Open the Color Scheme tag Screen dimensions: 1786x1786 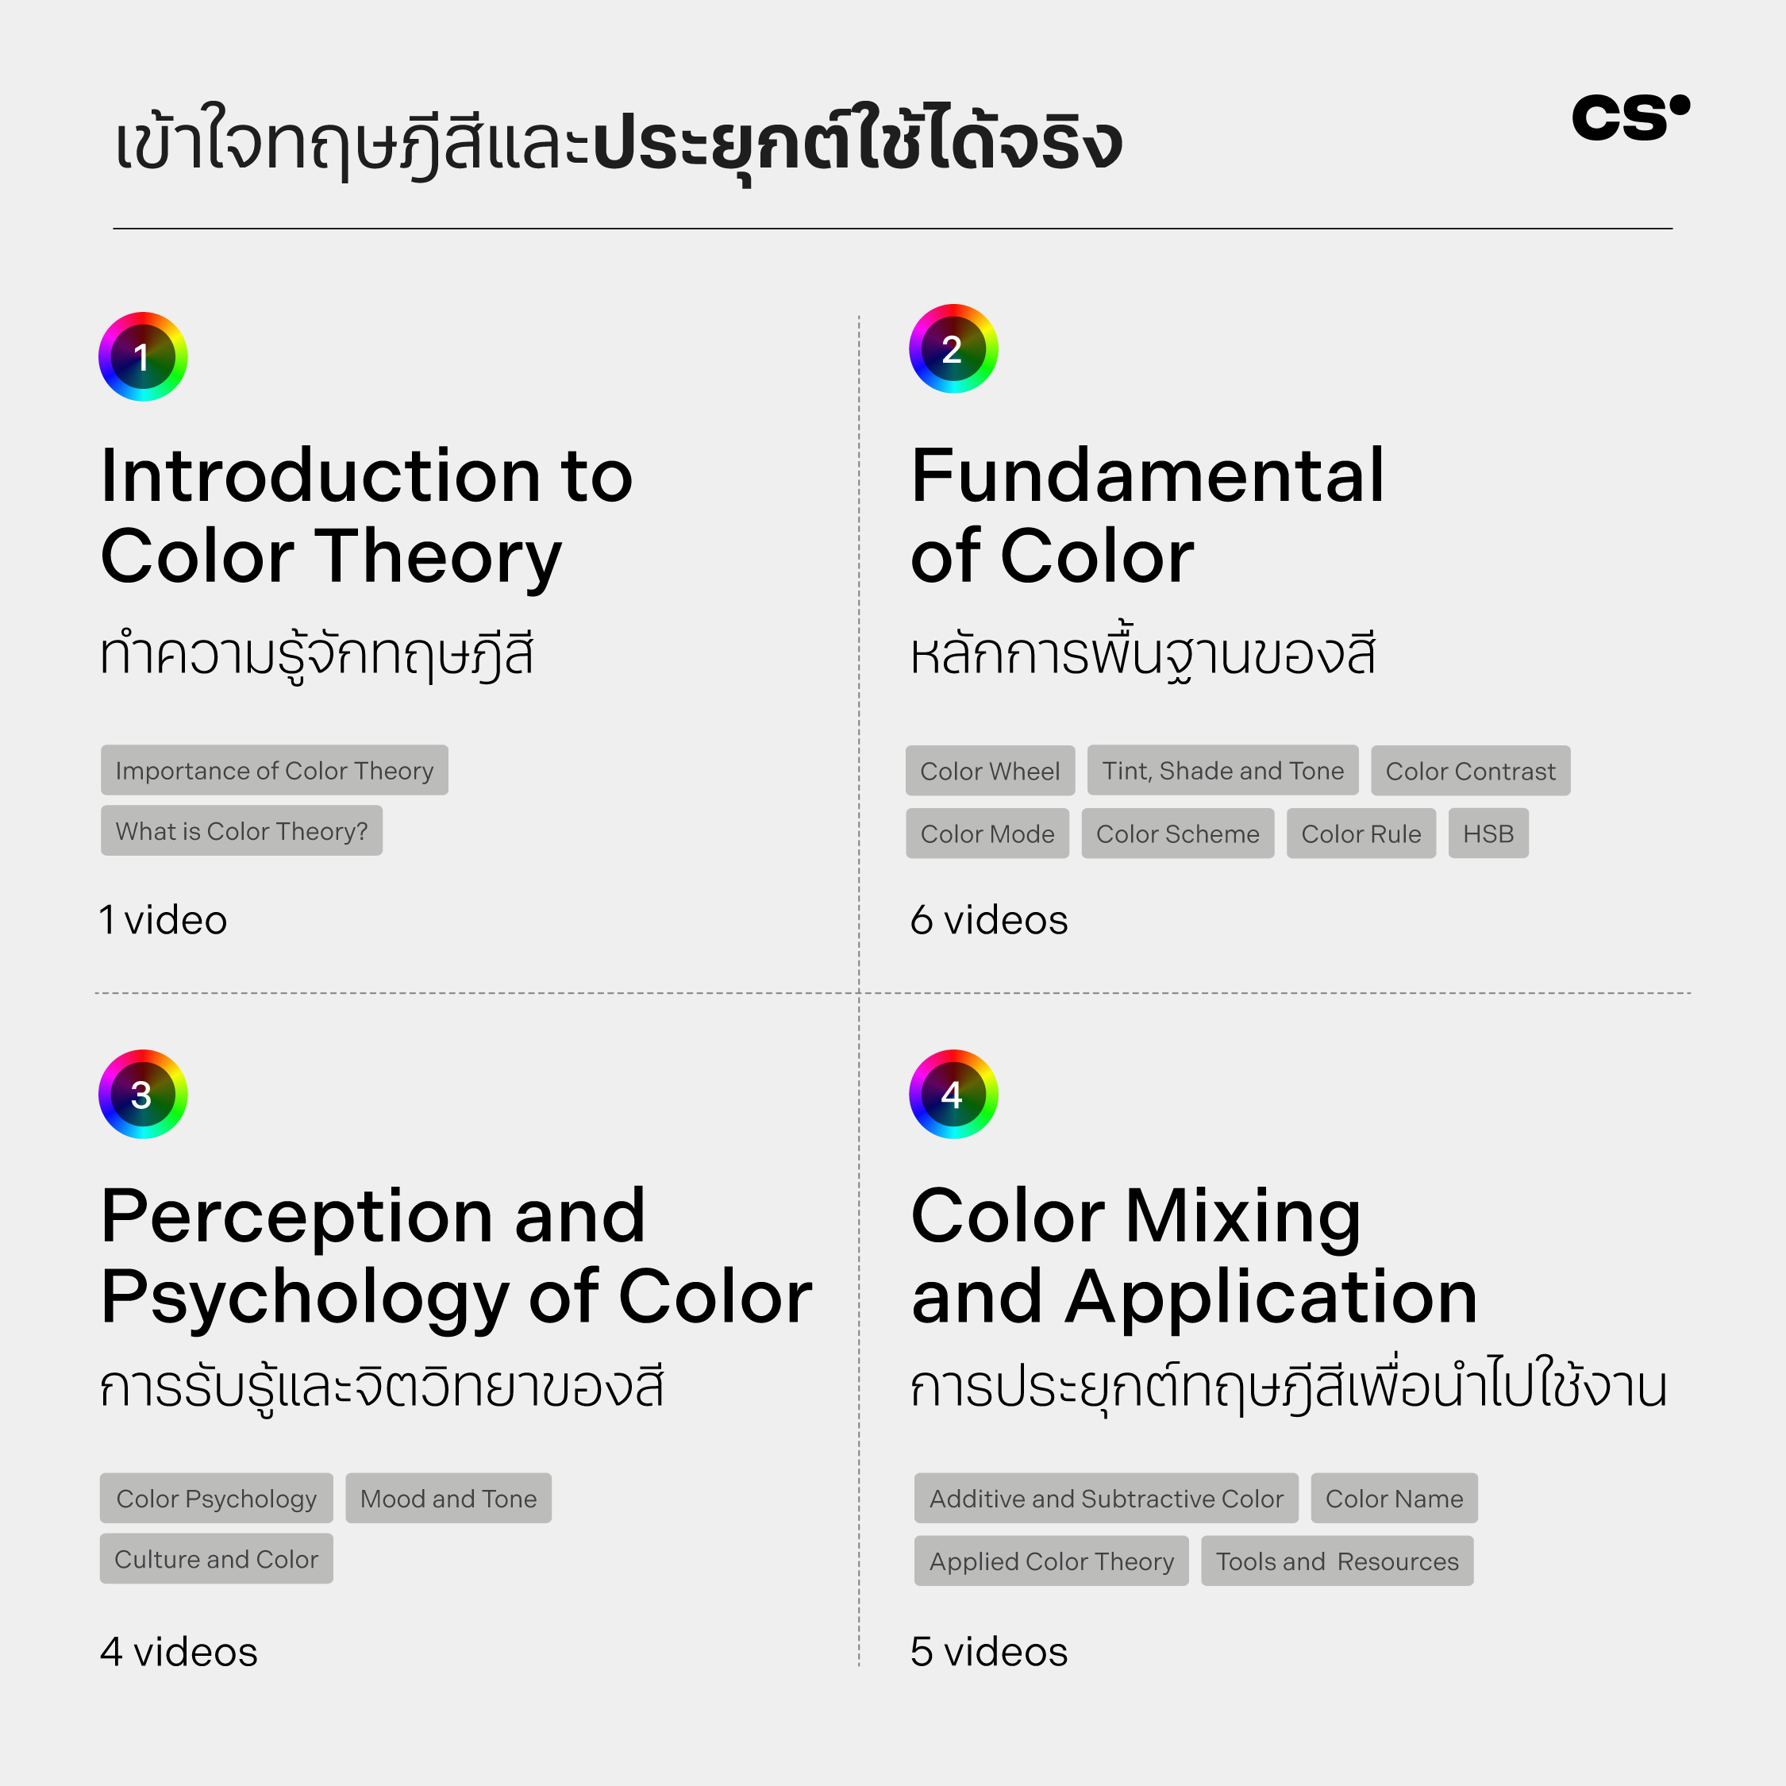point(1178,833)
